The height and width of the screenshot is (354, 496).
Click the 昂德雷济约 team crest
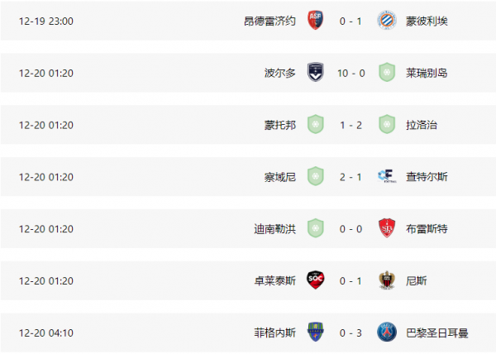point(315,21)
